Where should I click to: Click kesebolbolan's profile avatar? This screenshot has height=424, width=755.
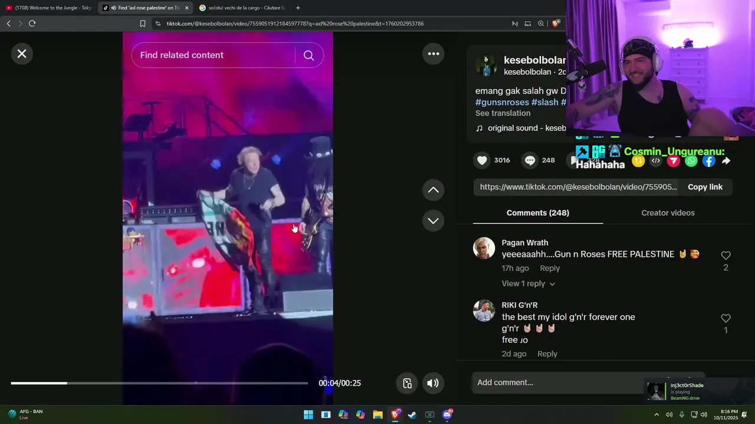487,65
